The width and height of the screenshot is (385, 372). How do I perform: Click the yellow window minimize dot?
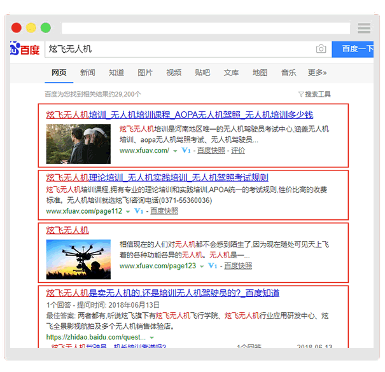(x=31, y=28)
